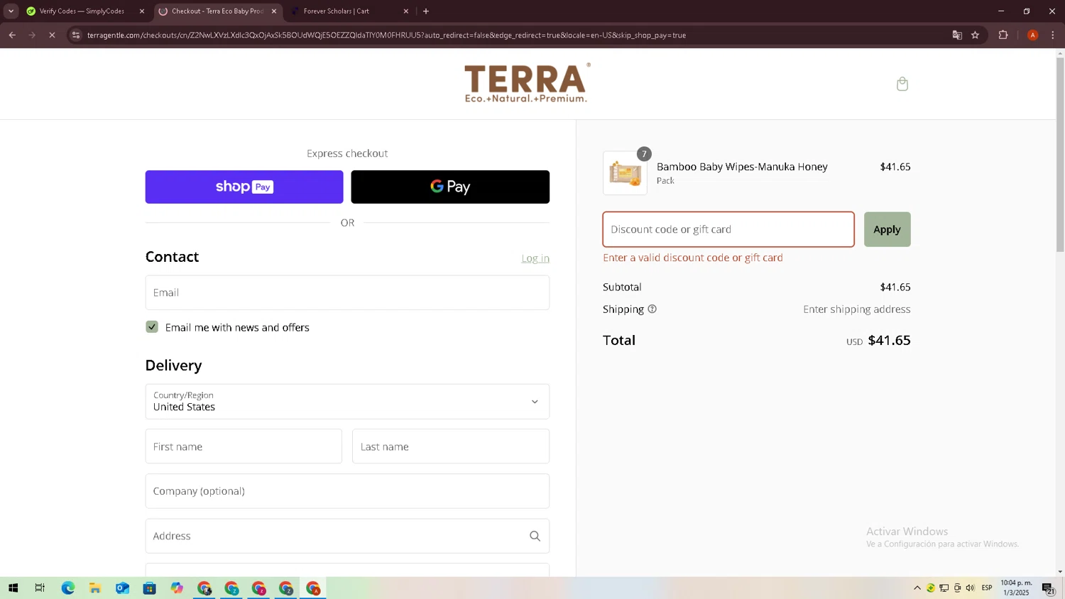
Task: Open the shopping bag cart icon
Action: pos(902,84)
